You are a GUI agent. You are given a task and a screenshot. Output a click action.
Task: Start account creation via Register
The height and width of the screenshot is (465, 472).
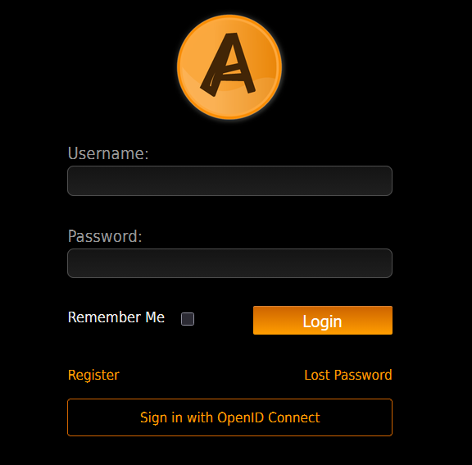tap(93, 376)
